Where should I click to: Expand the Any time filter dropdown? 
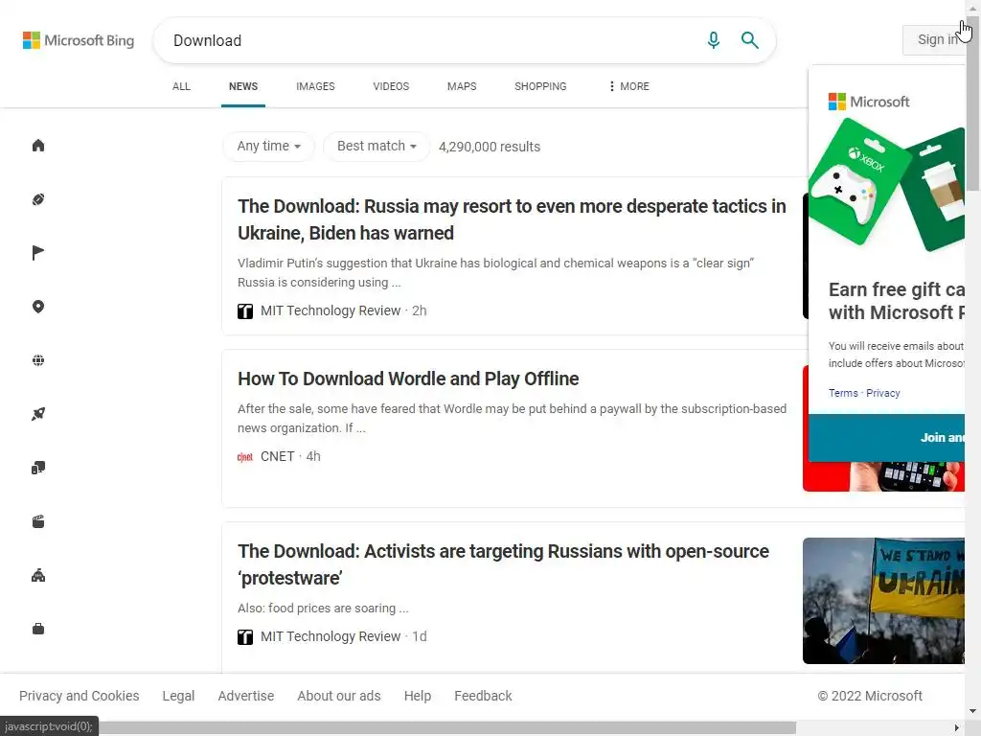coord(268,147)
